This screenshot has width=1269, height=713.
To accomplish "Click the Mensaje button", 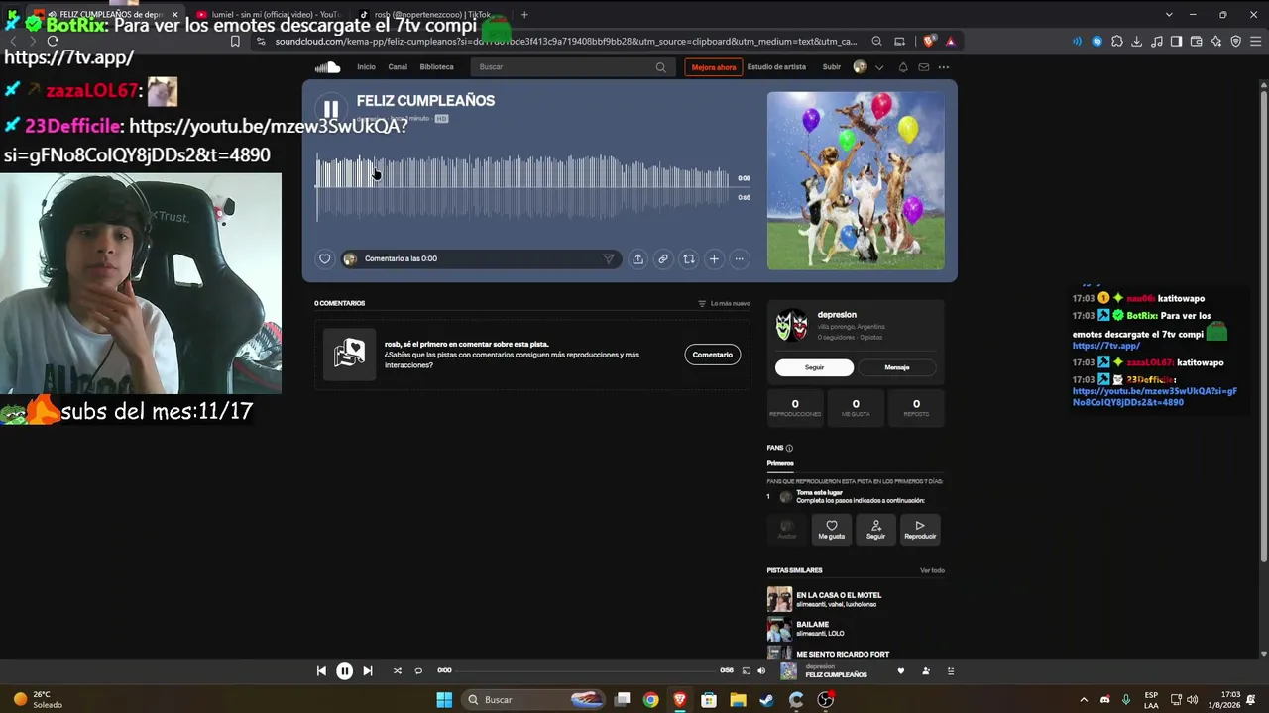I will coord(897,367).
